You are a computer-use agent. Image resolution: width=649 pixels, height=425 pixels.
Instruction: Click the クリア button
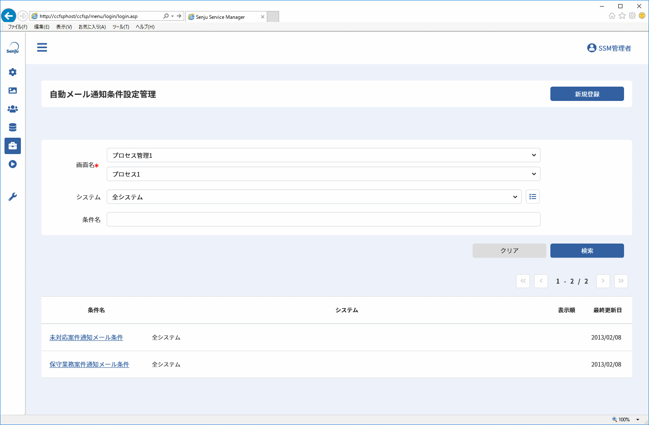509,251
